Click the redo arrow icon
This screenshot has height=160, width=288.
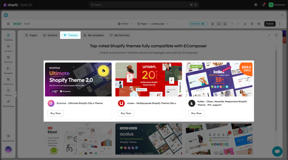[238, 24]
